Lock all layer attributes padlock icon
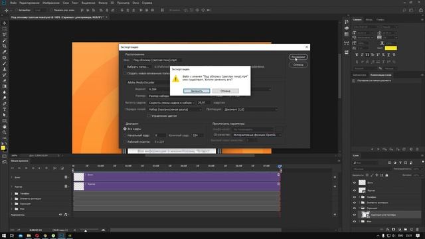Image resolution: width=425 pixels, height=239 pixels. click(x=386, y=175)
